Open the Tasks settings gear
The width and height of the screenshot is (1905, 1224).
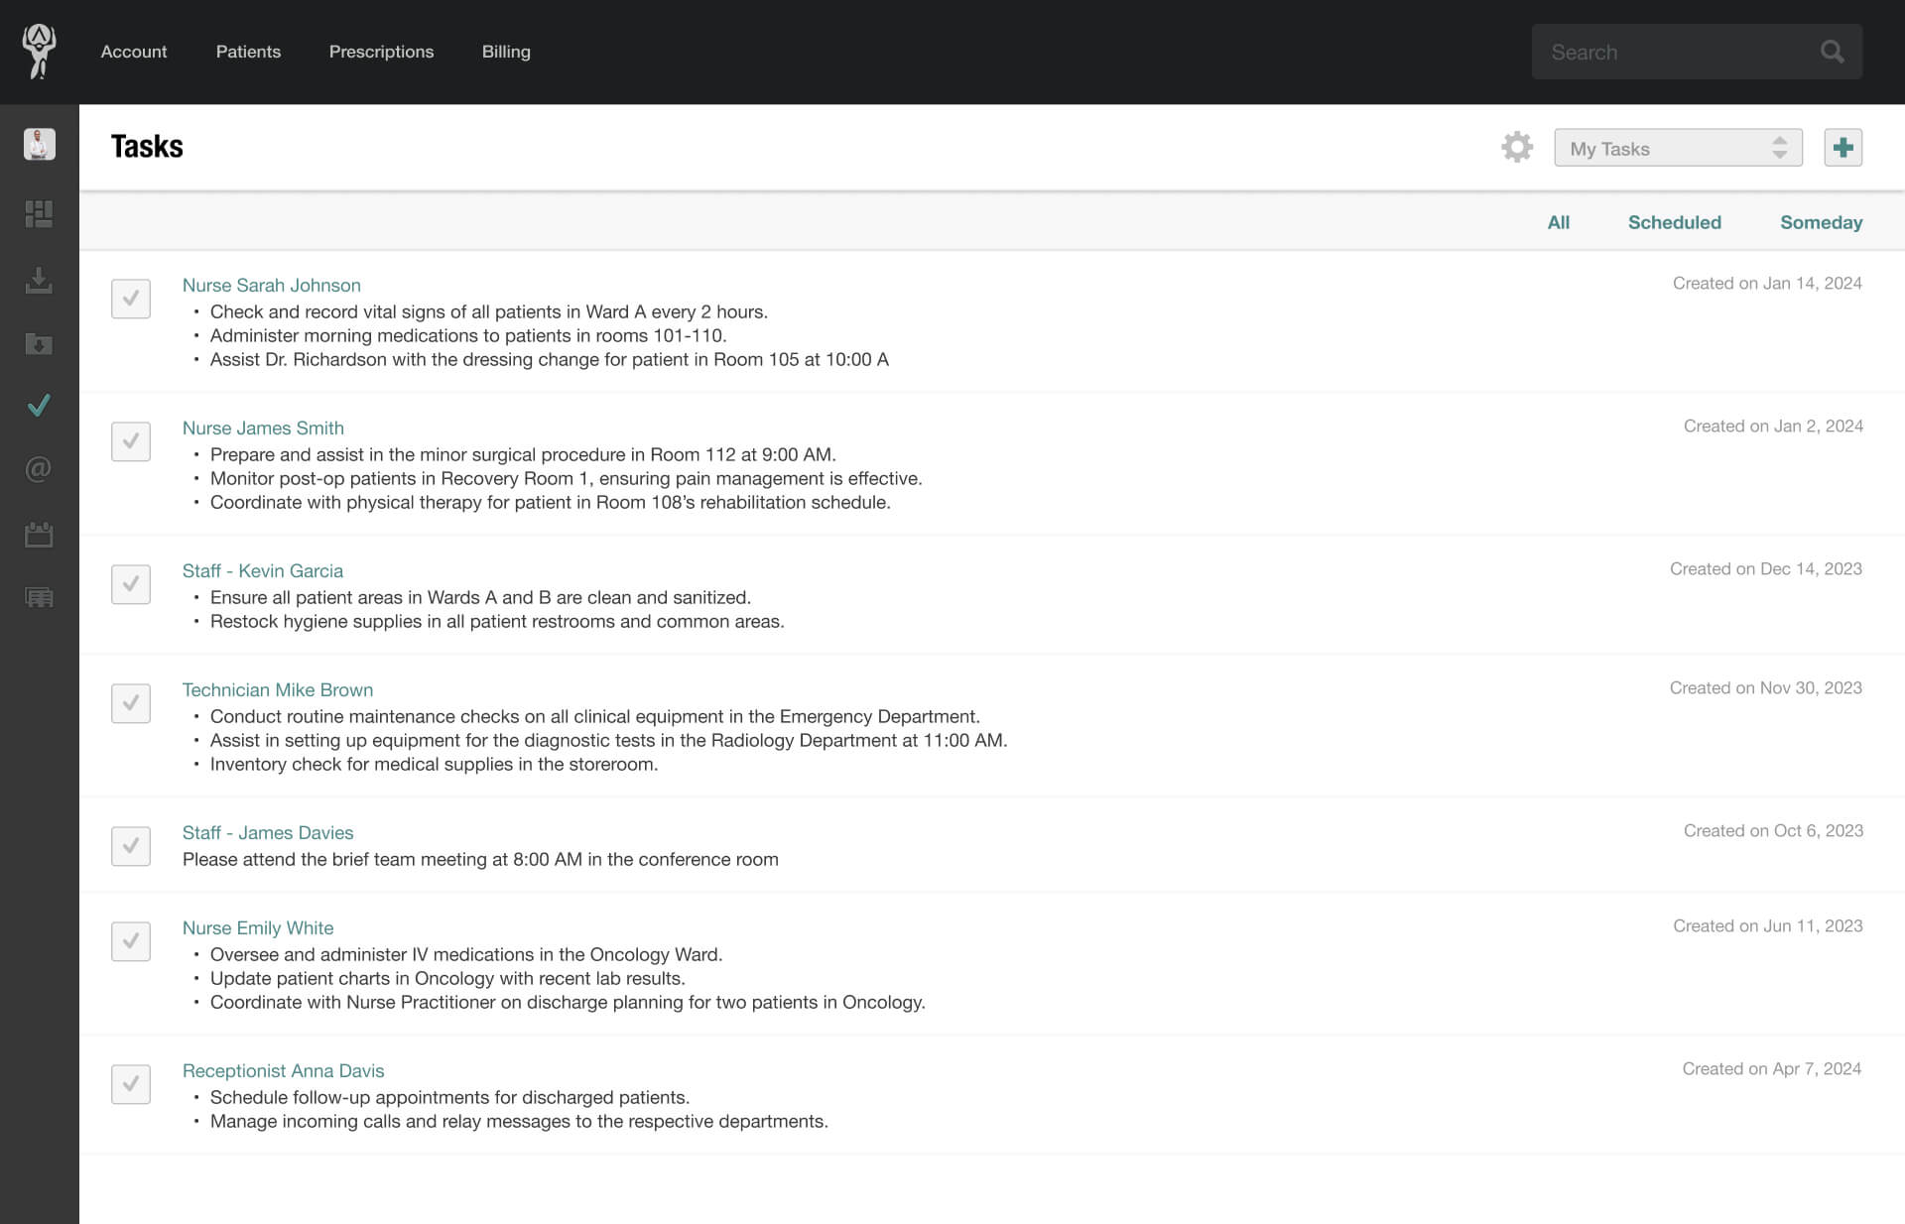1517,146
